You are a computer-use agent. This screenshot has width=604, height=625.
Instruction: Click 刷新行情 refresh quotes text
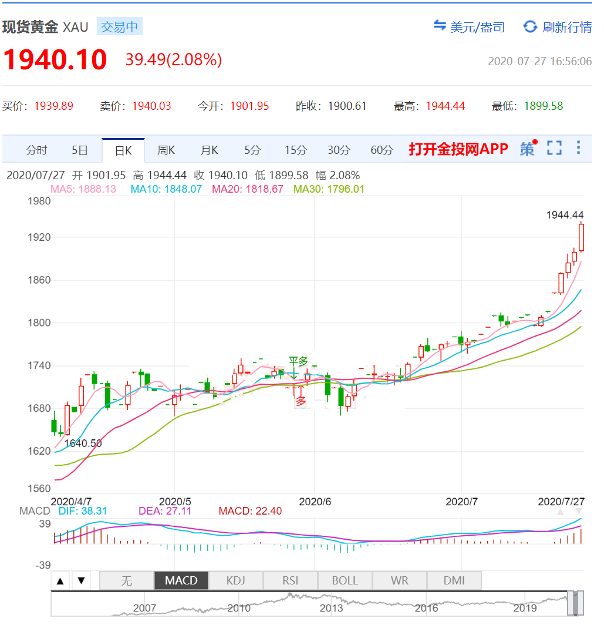(568, 27)
